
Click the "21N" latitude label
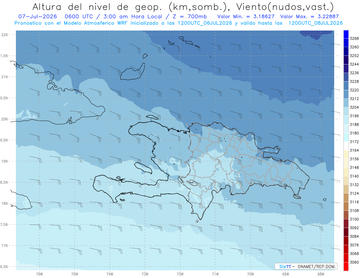point(4,77)
